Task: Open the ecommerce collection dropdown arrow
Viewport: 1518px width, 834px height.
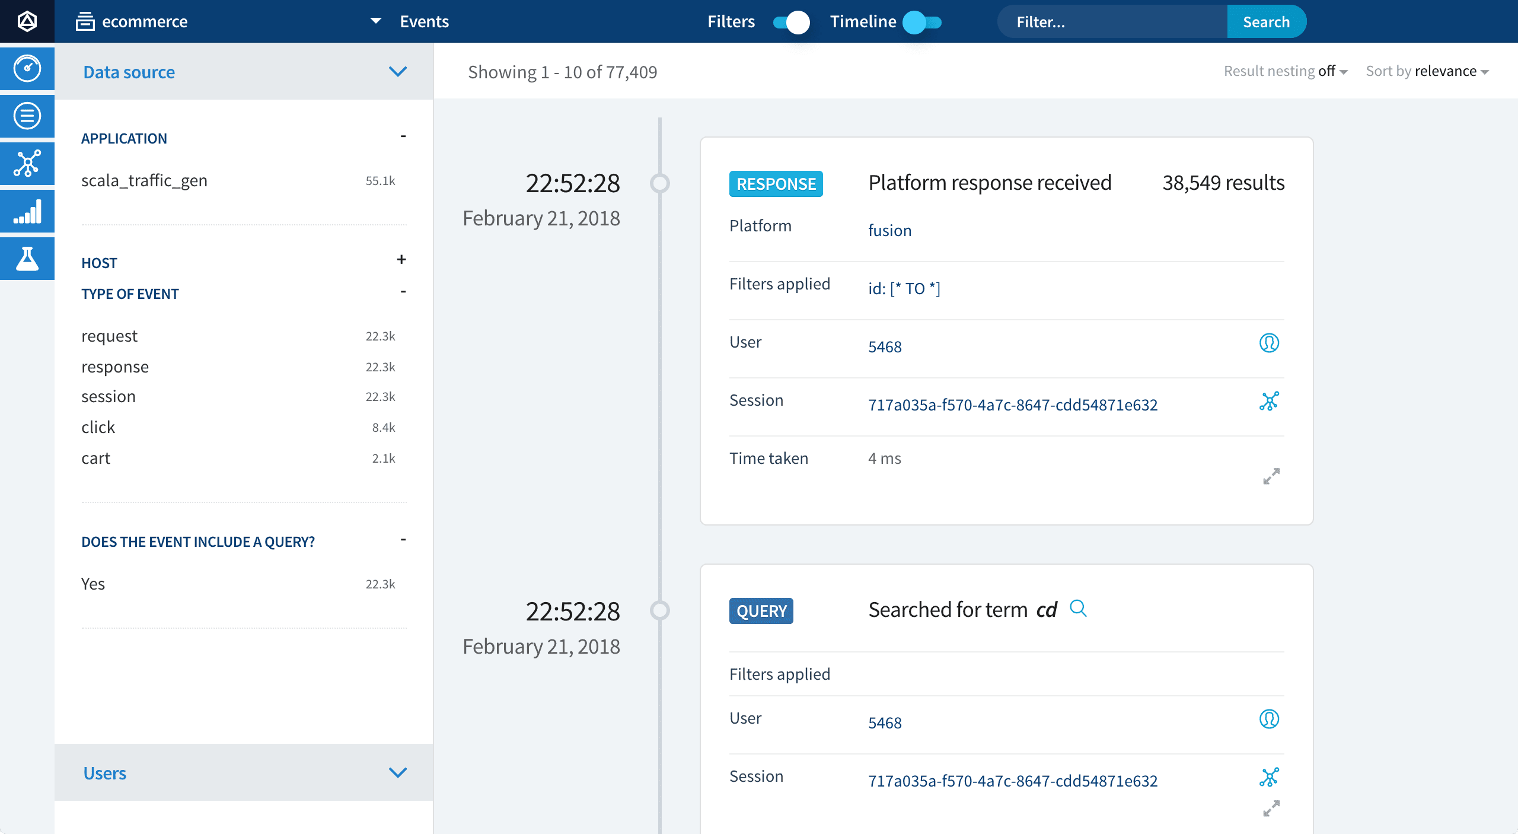Action: click(375, 21)
